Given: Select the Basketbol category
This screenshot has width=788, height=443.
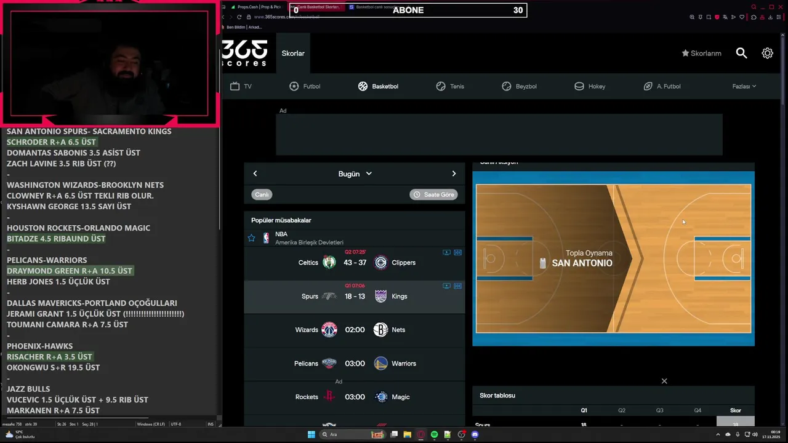Looking at the screenshot, I should tap(378, 86).
